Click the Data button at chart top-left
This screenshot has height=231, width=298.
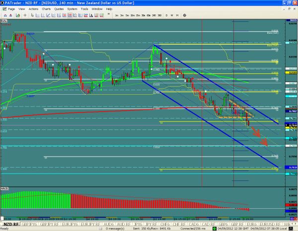point(3,22)
